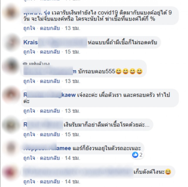The width and height of the screenshot is (188, 187).
Task: Like the last comment เก็บตังค์ไงนะ
Action: (29, 182)
